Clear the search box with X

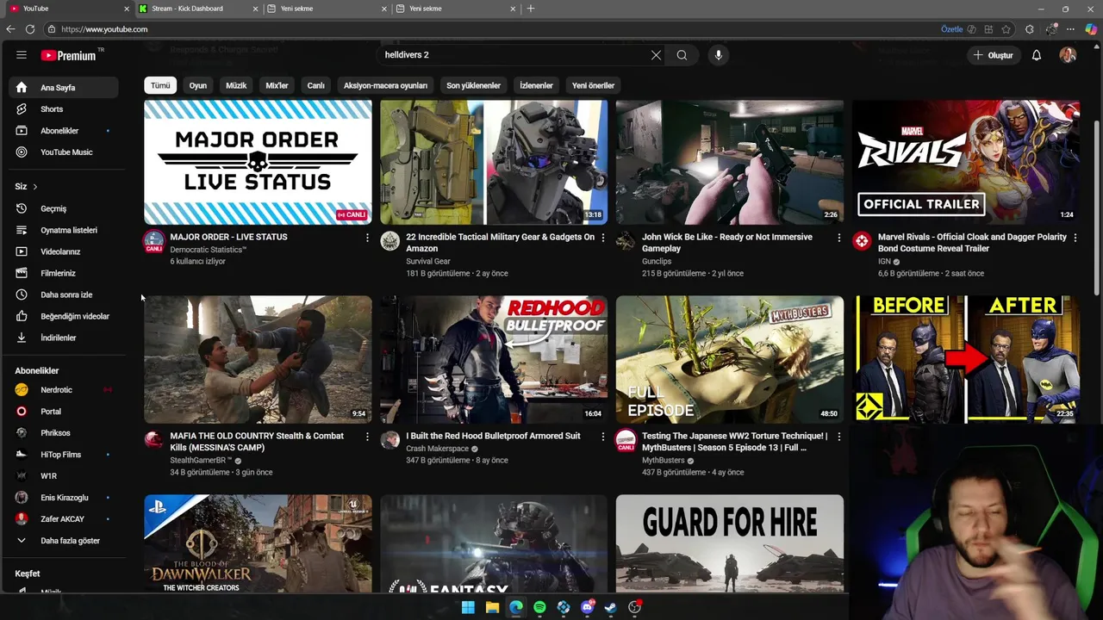[656, 55]
